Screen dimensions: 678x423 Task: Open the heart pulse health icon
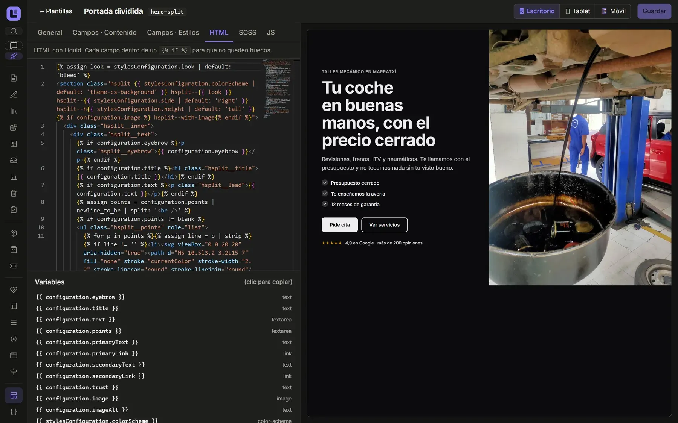click(14, 290)
